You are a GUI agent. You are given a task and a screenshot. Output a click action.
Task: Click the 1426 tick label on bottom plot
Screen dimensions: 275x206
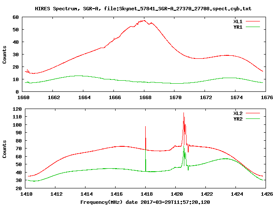coord(267,194)
